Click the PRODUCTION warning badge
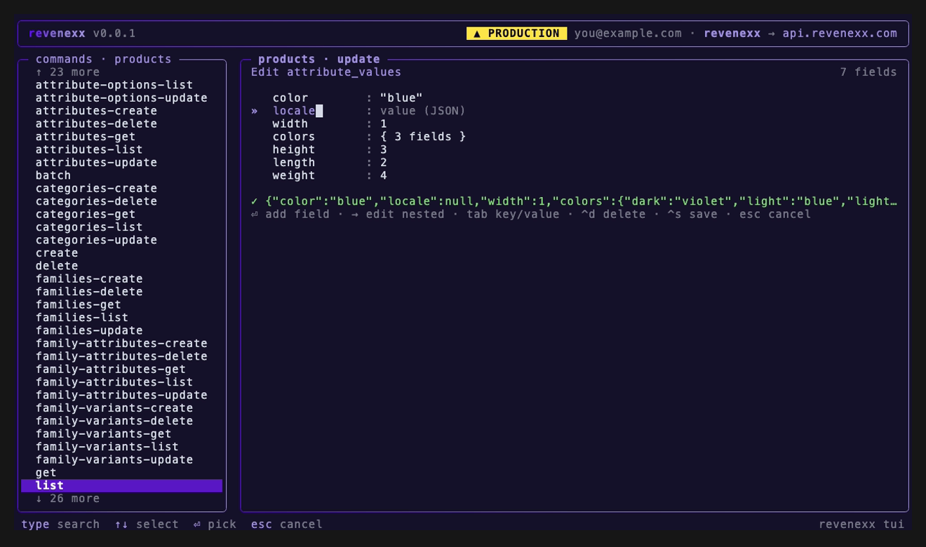 tap(517, 33)
